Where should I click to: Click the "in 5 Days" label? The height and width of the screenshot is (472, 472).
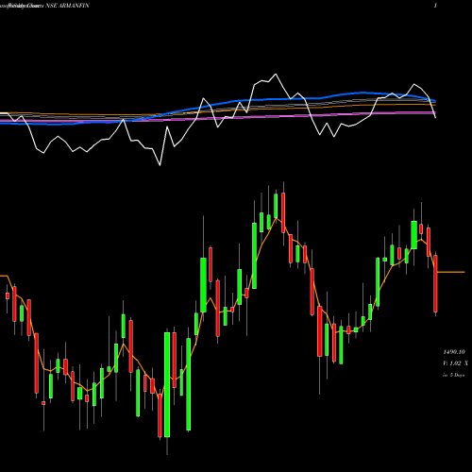[x=453, y=375]
